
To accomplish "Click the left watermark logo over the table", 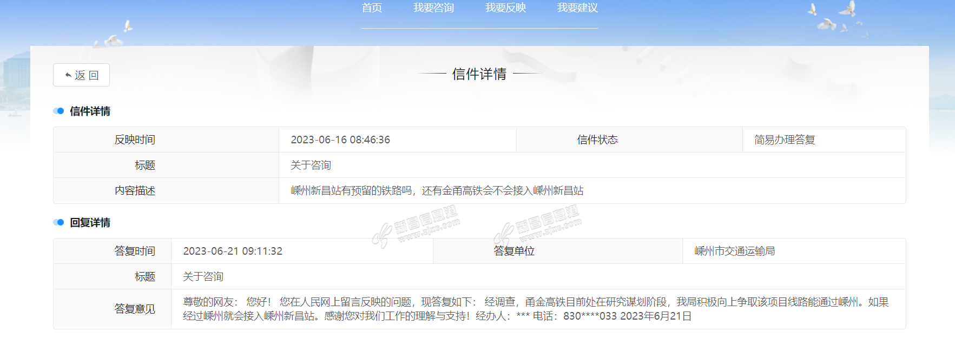I will coord(416,227).
